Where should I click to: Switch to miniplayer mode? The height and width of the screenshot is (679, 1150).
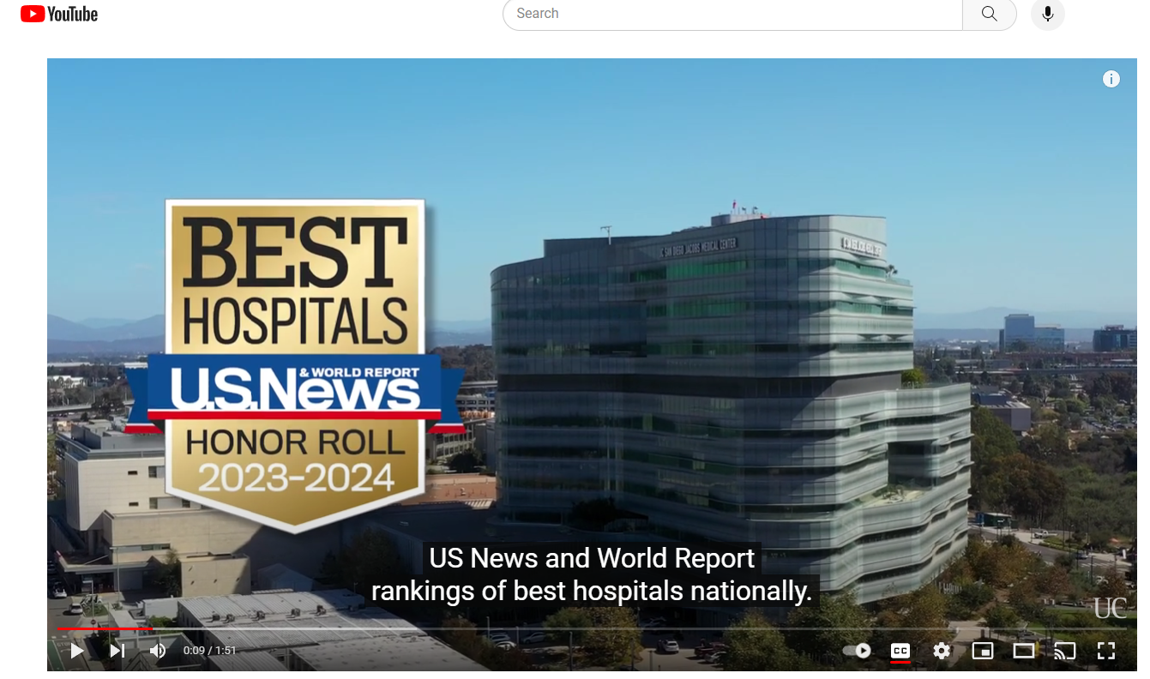tap(982, 651)
